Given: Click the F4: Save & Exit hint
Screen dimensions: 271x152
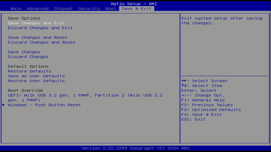Looking at the screenshot, I should pyautogui.click(x=201, y=114).
